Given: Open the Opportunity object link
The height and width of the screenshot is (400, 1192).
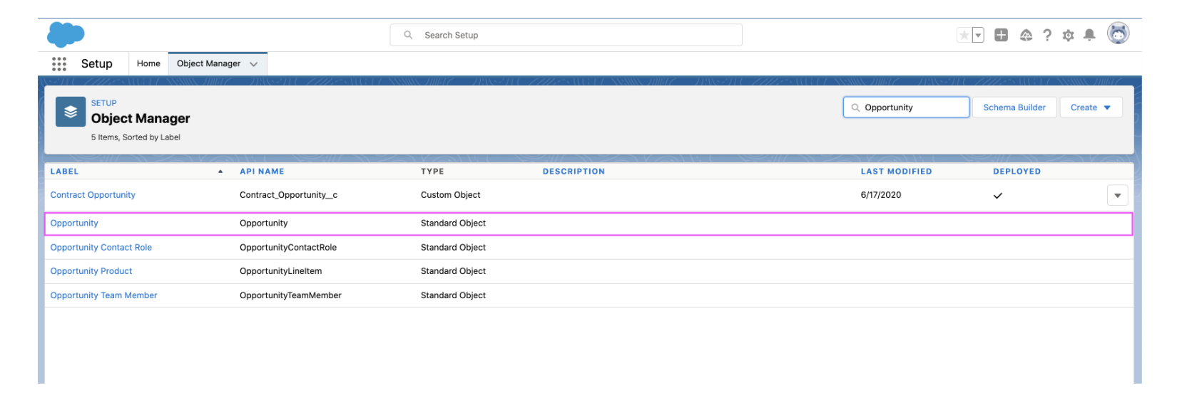Looking at the screenshot, I should pyautogui.click(x=74, y=223).
